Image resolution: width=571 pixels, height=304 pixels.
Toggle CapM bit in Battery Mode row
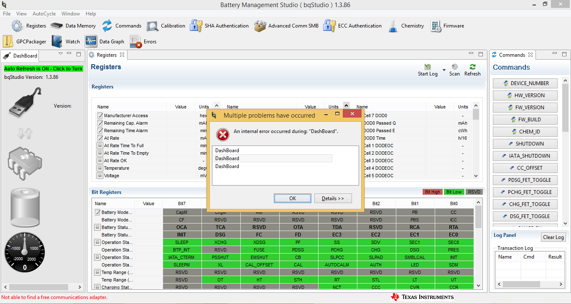(x=182, y=212)
